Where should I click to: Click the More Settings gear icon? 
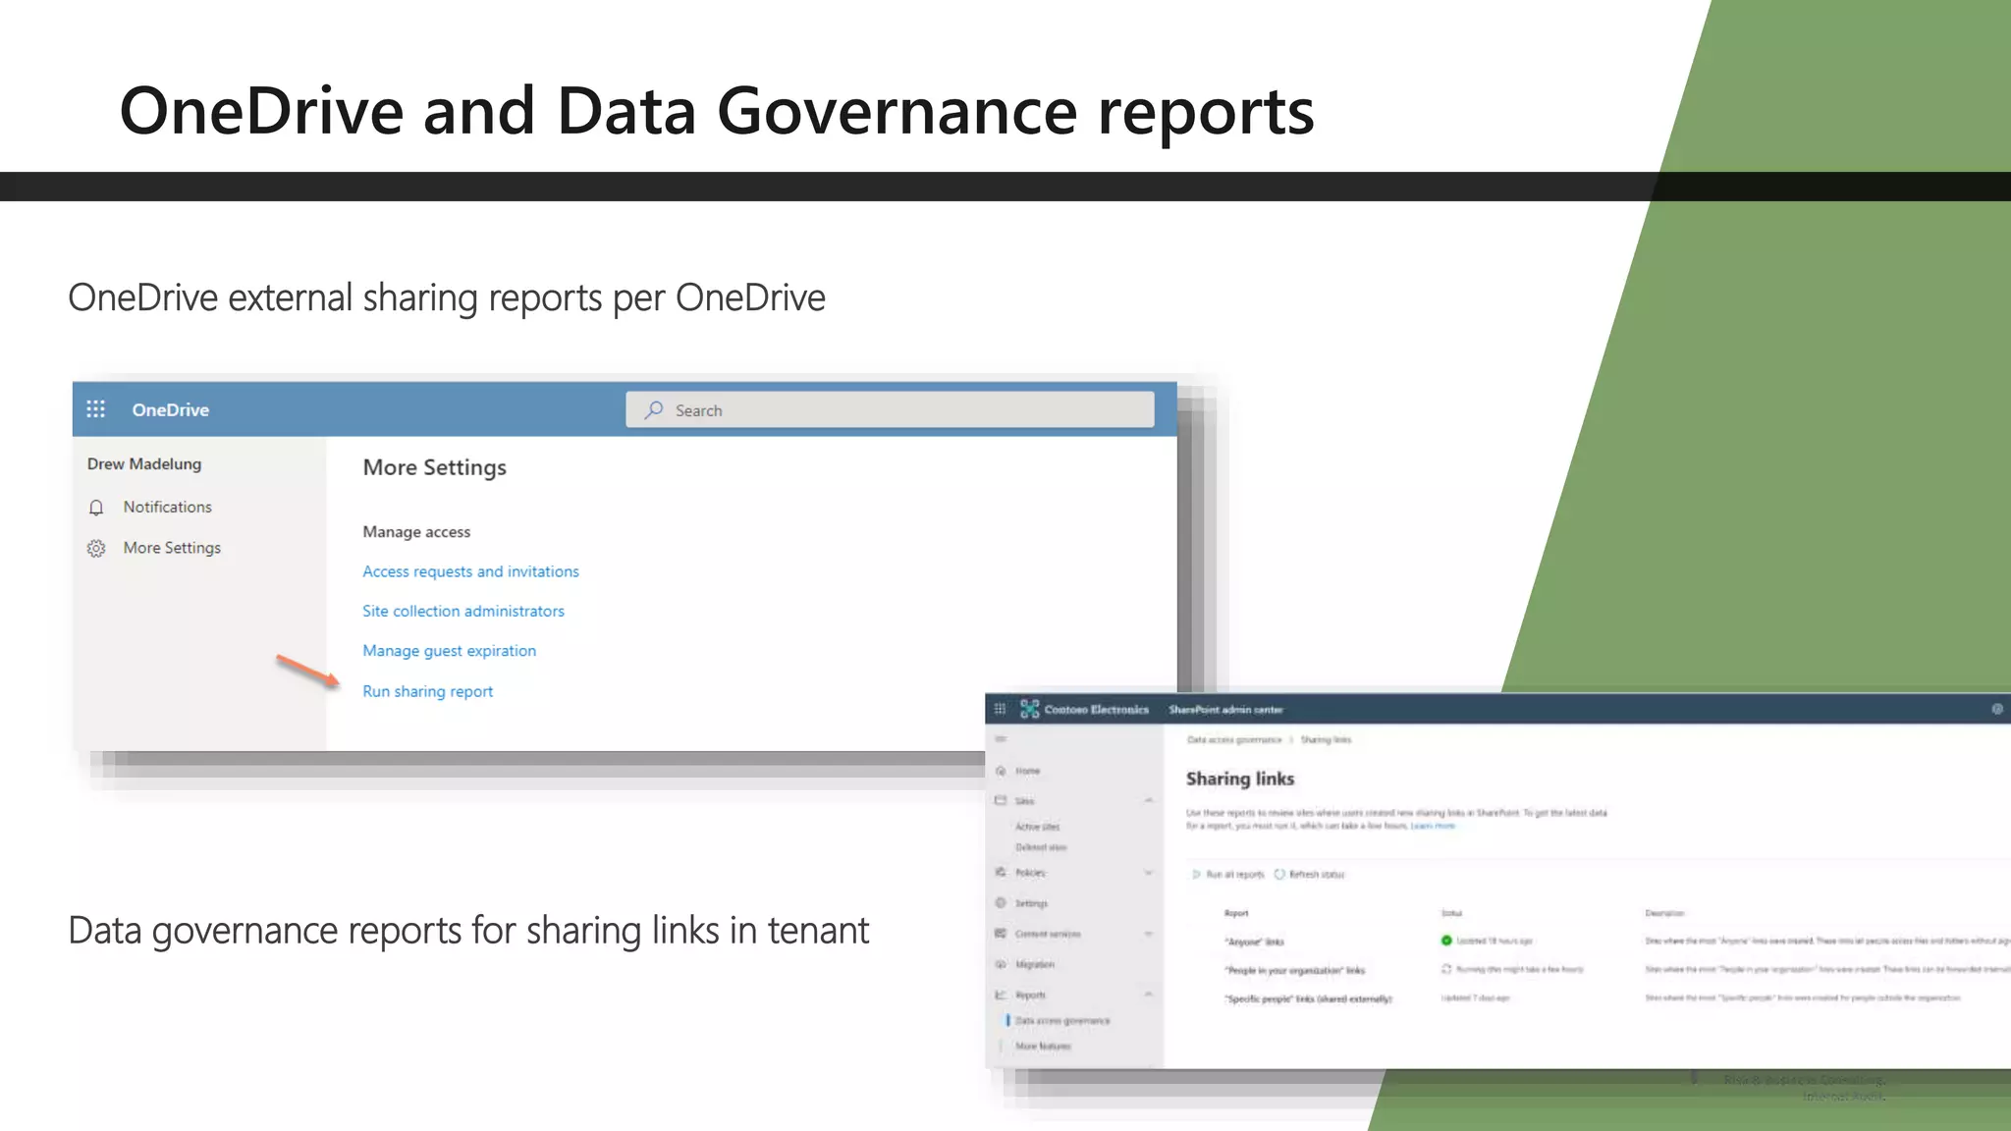(96, 548)
